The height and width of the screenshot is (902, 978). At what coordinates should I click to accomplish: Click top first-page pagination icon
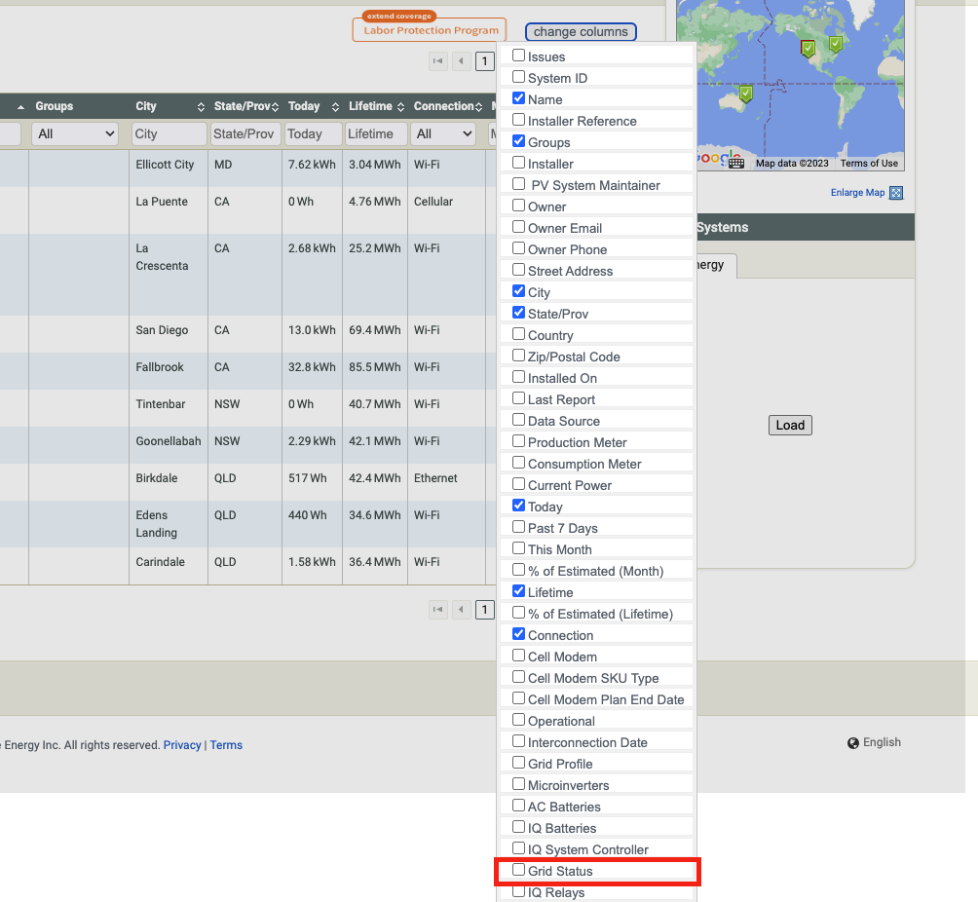click(x=437, y=61)
